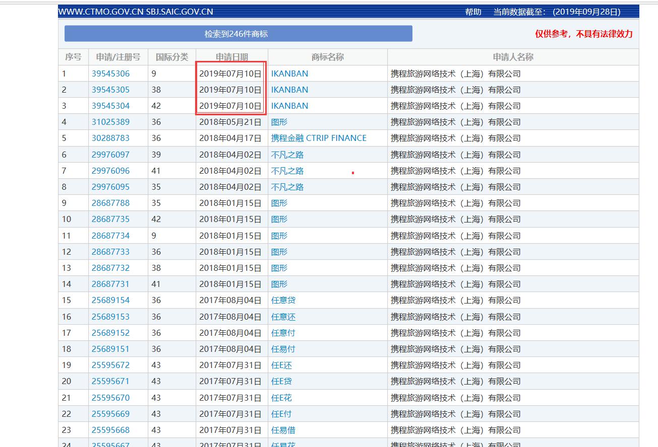Open registration number 25595670
The height and width of the screenshot is (447, 658).
(110, 398)
